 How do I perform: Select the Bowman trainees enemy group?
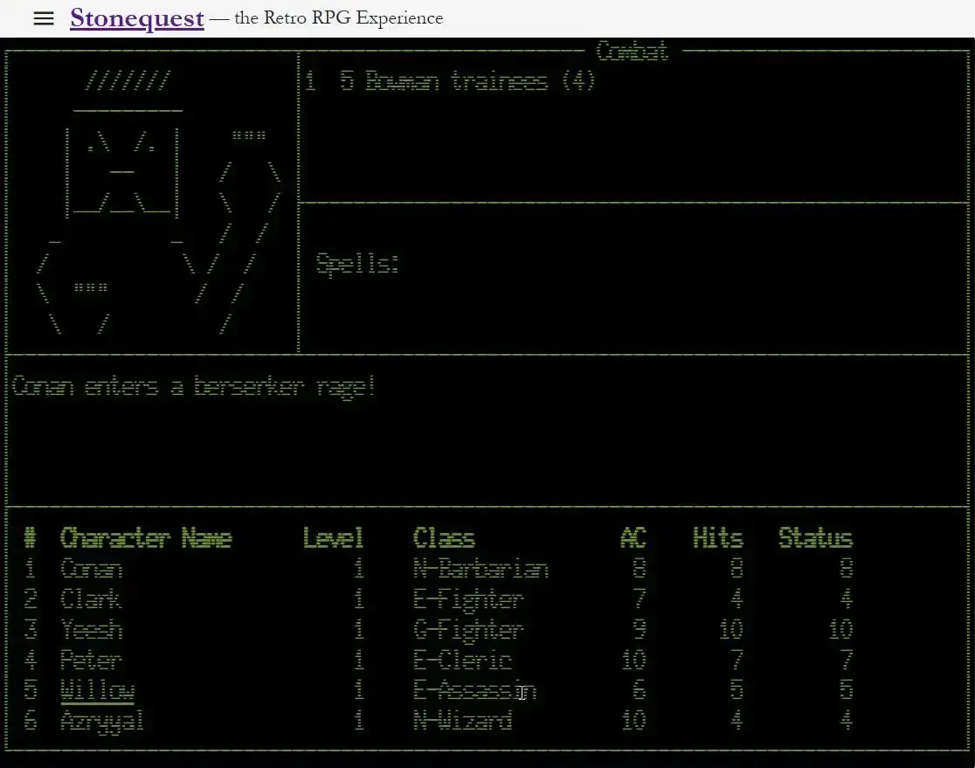click(x=454, y=81)
